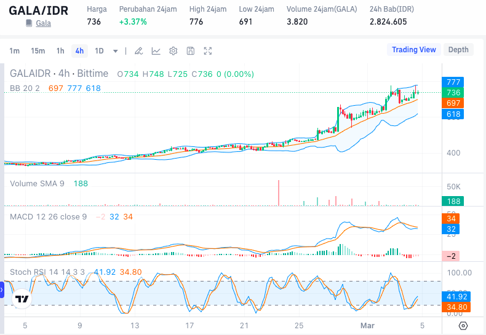Click the book icon beside Gala

coord(29,23)
